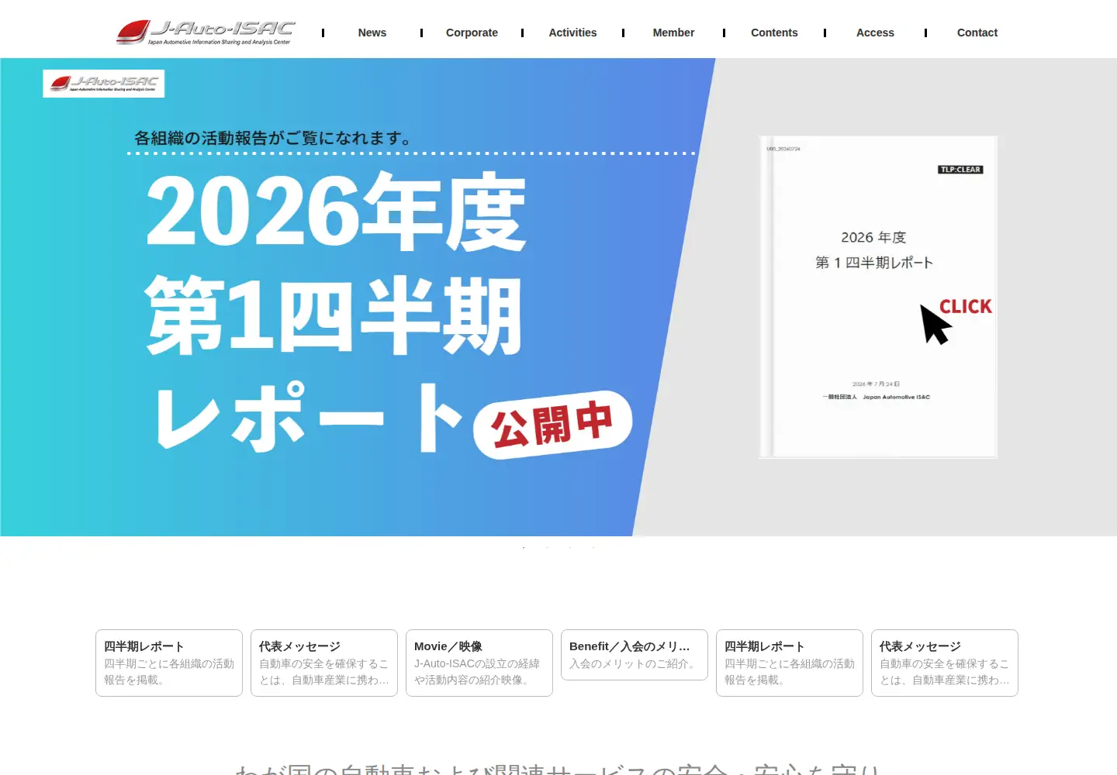This screenshot has width=1117, height=775.
Task: Open the Movie／映像 card
Action: pos(479,663)
